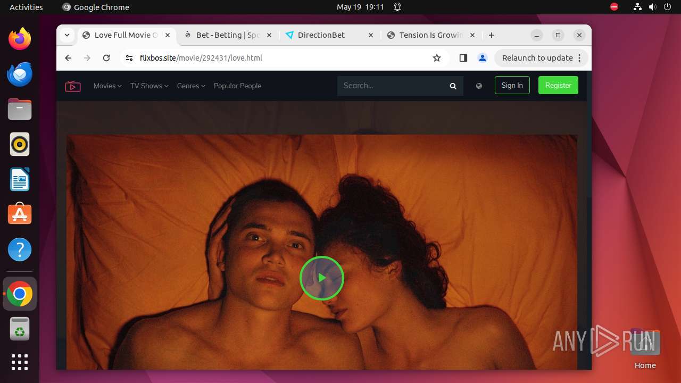Image resolution: width=681 pixels, height=383 pixels.
Task: Click the Sign In button
Action: [512, 85]
